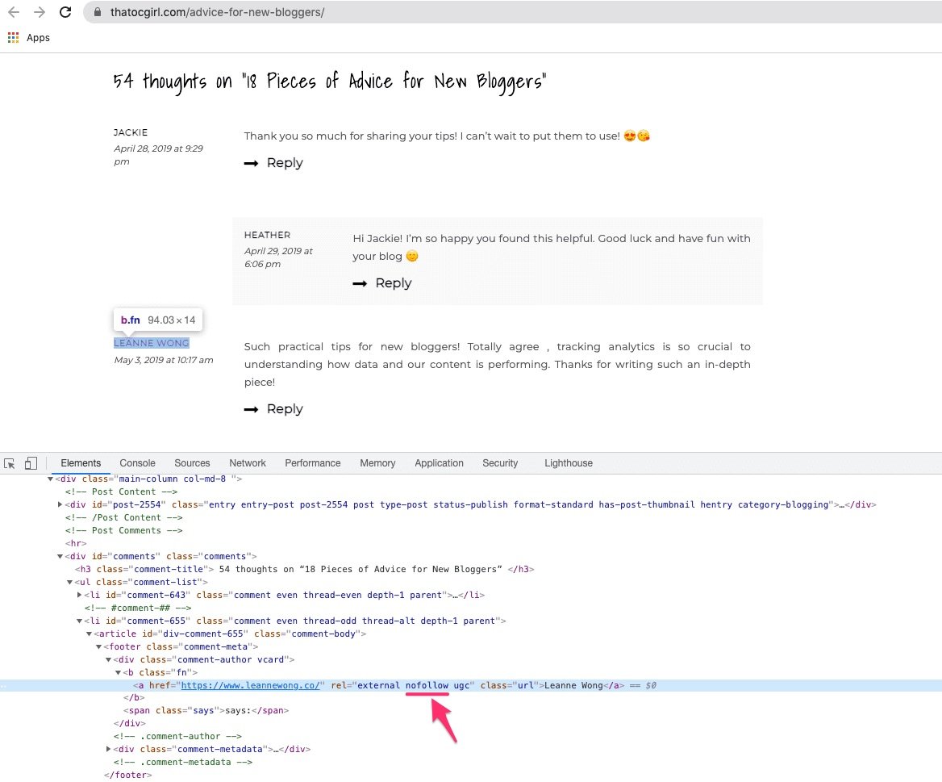Click the forward navigation arrow

point(38,12)
